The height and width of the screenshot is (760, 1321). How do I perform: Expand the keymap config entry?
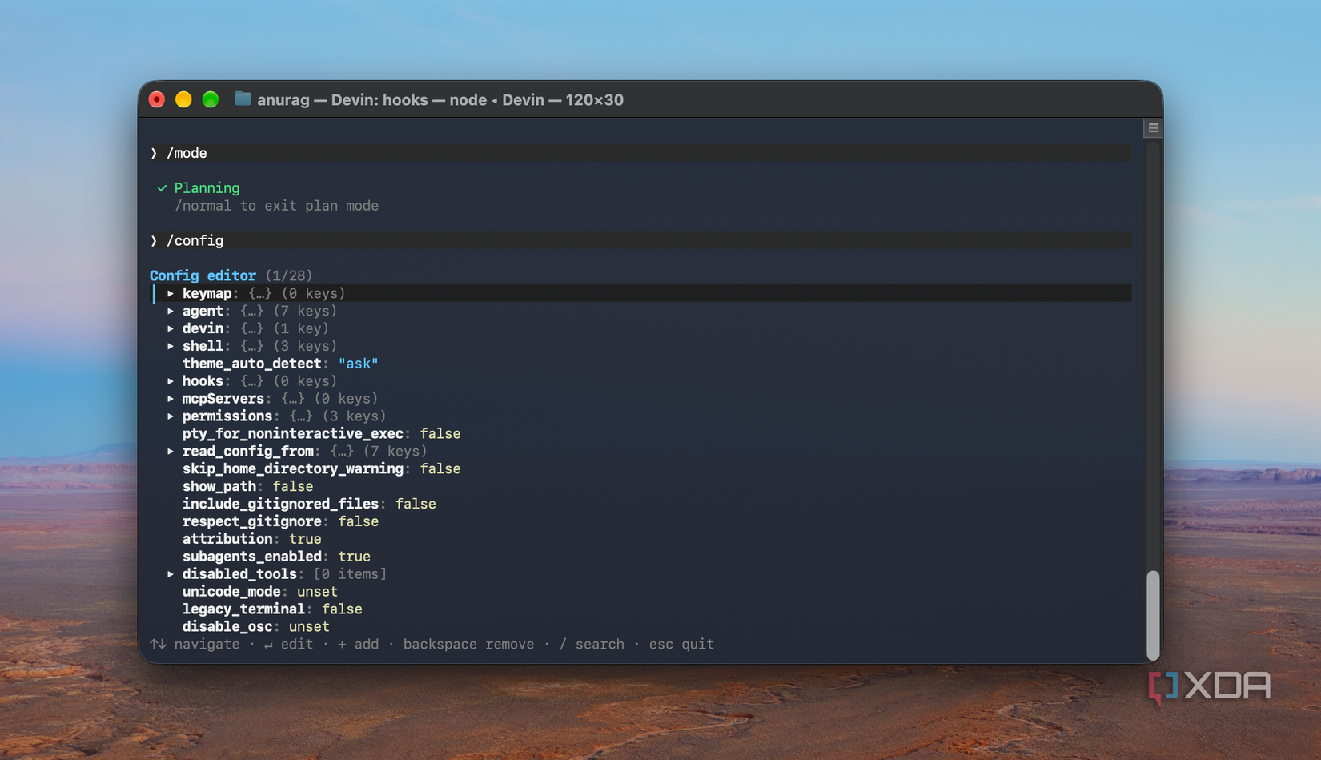tap(171, 293)
